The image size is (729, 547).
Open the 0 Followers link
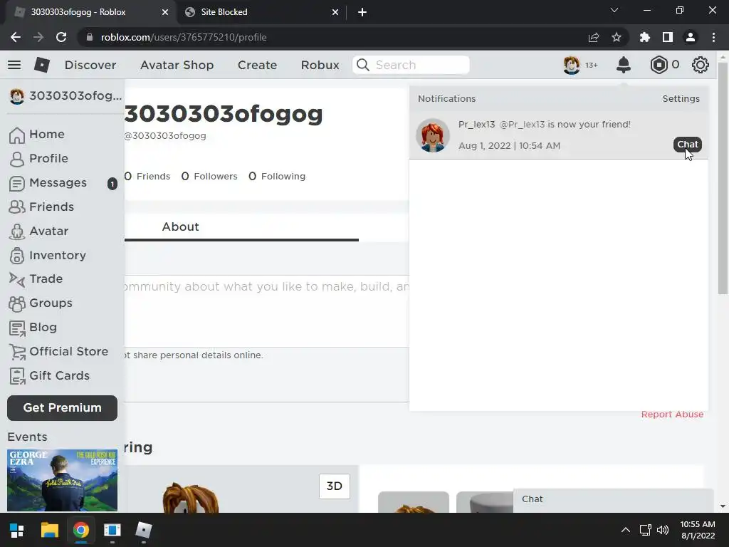click(209, 177)
